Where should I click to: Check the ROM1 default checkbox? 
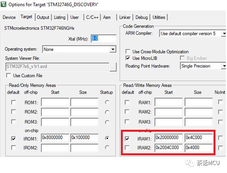14,103
